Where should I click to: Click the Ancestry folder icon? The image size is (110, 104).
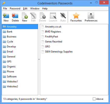coord(4,27)
